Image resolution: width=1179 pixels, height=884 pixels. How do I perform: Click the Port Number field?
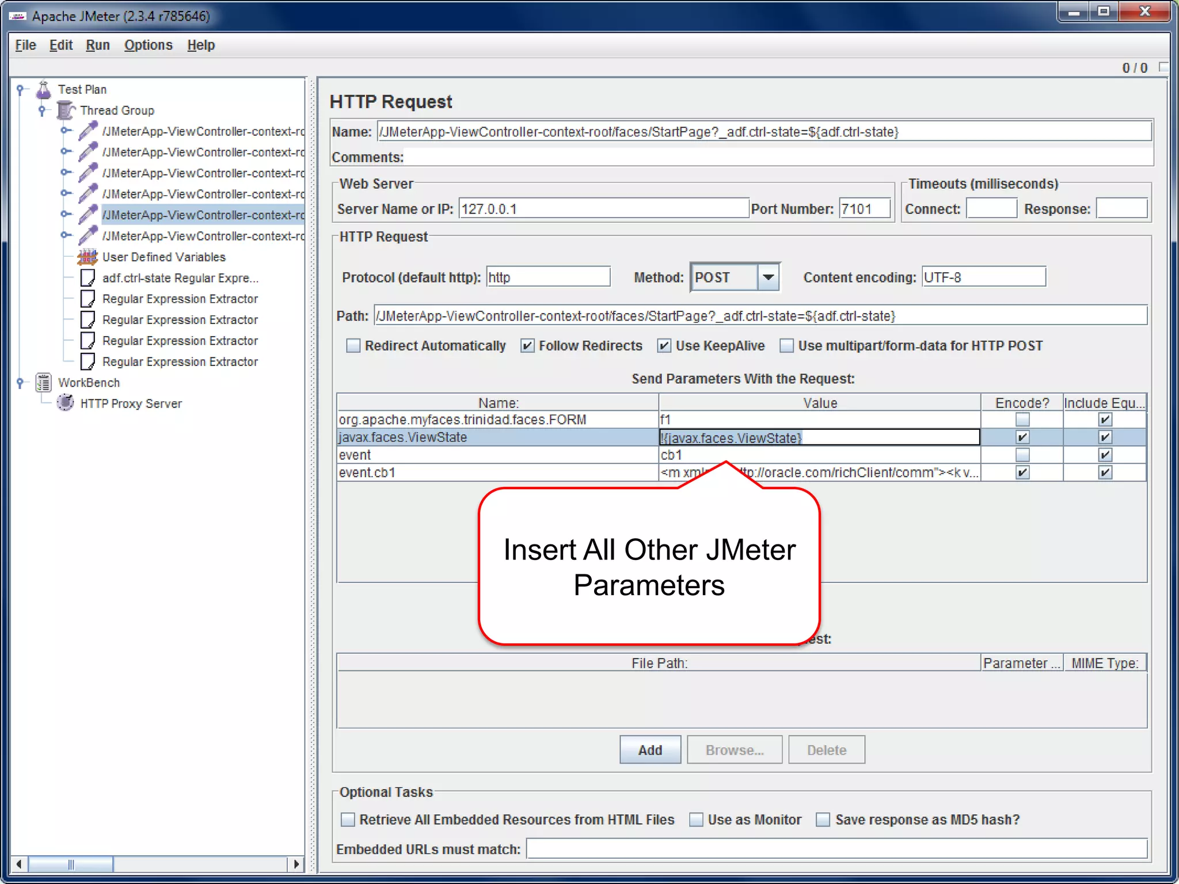point(865,209)
